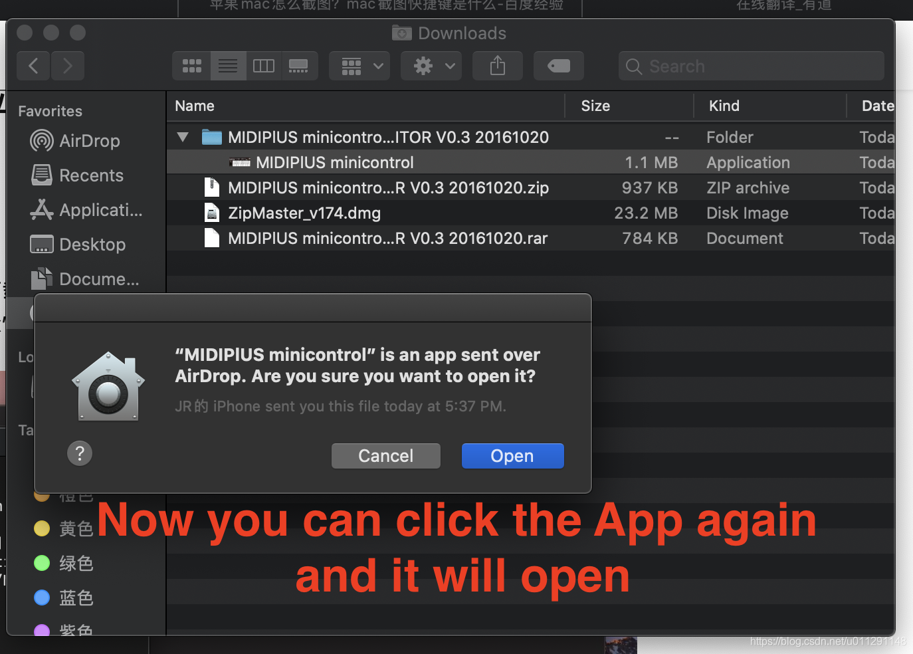Click the Downloads window title folder icon
913x654 pixels.
pyautogui.click(x=401, y=33)
